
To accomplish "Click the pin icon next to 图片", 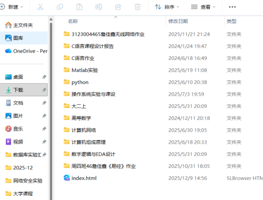I will pyautogui.click(x=44, y=116).
